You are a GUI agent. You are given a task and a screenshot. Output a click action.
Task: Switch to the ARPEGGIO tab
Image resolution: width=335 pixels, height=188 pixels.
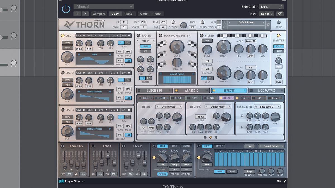192,90
